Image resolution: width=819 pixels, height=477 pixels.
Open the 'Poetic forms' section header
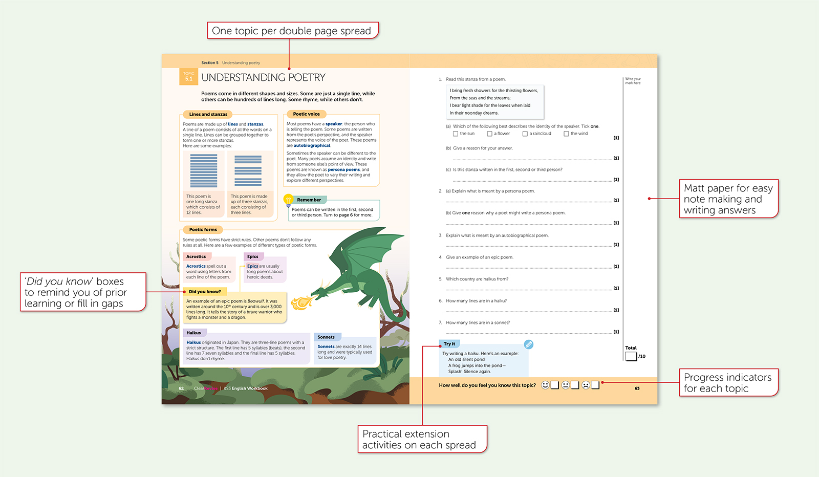[x=202, y=230]
